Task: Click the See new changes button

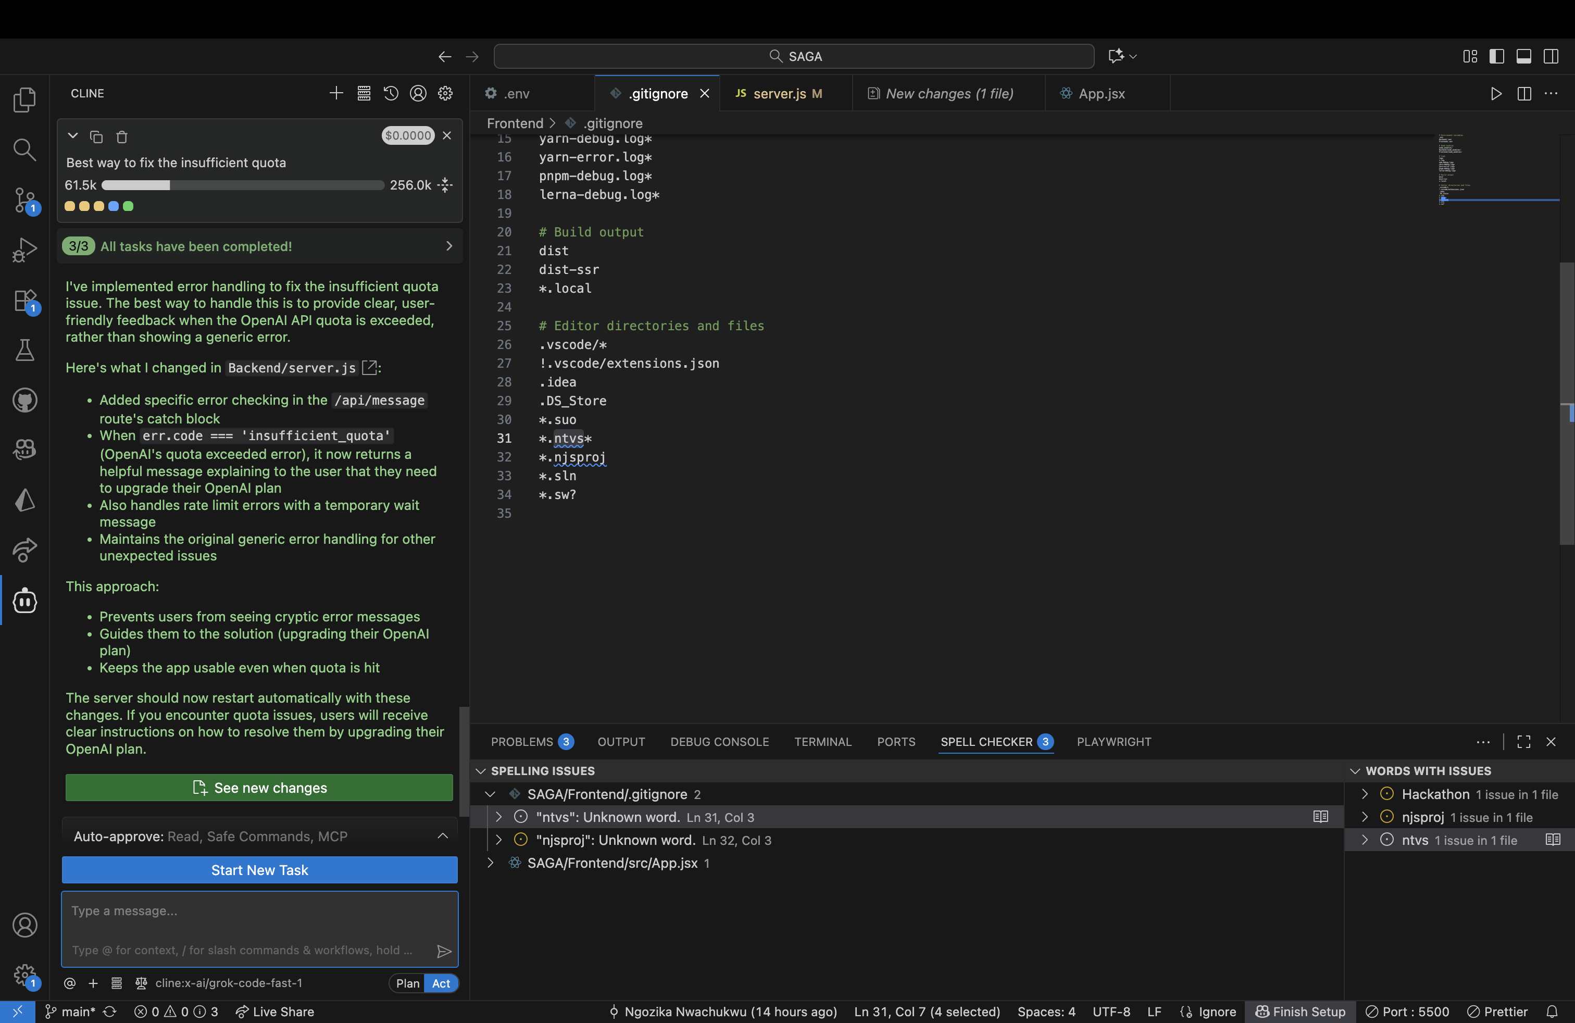Action: pos(259,788)
